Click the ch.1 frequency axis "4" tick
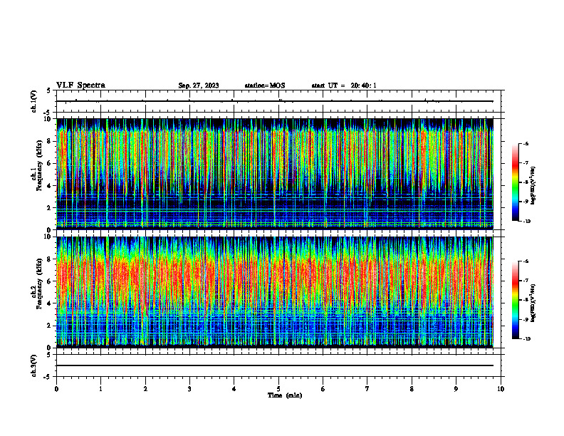The image size is (564, 436). click(x=50, y=186)
